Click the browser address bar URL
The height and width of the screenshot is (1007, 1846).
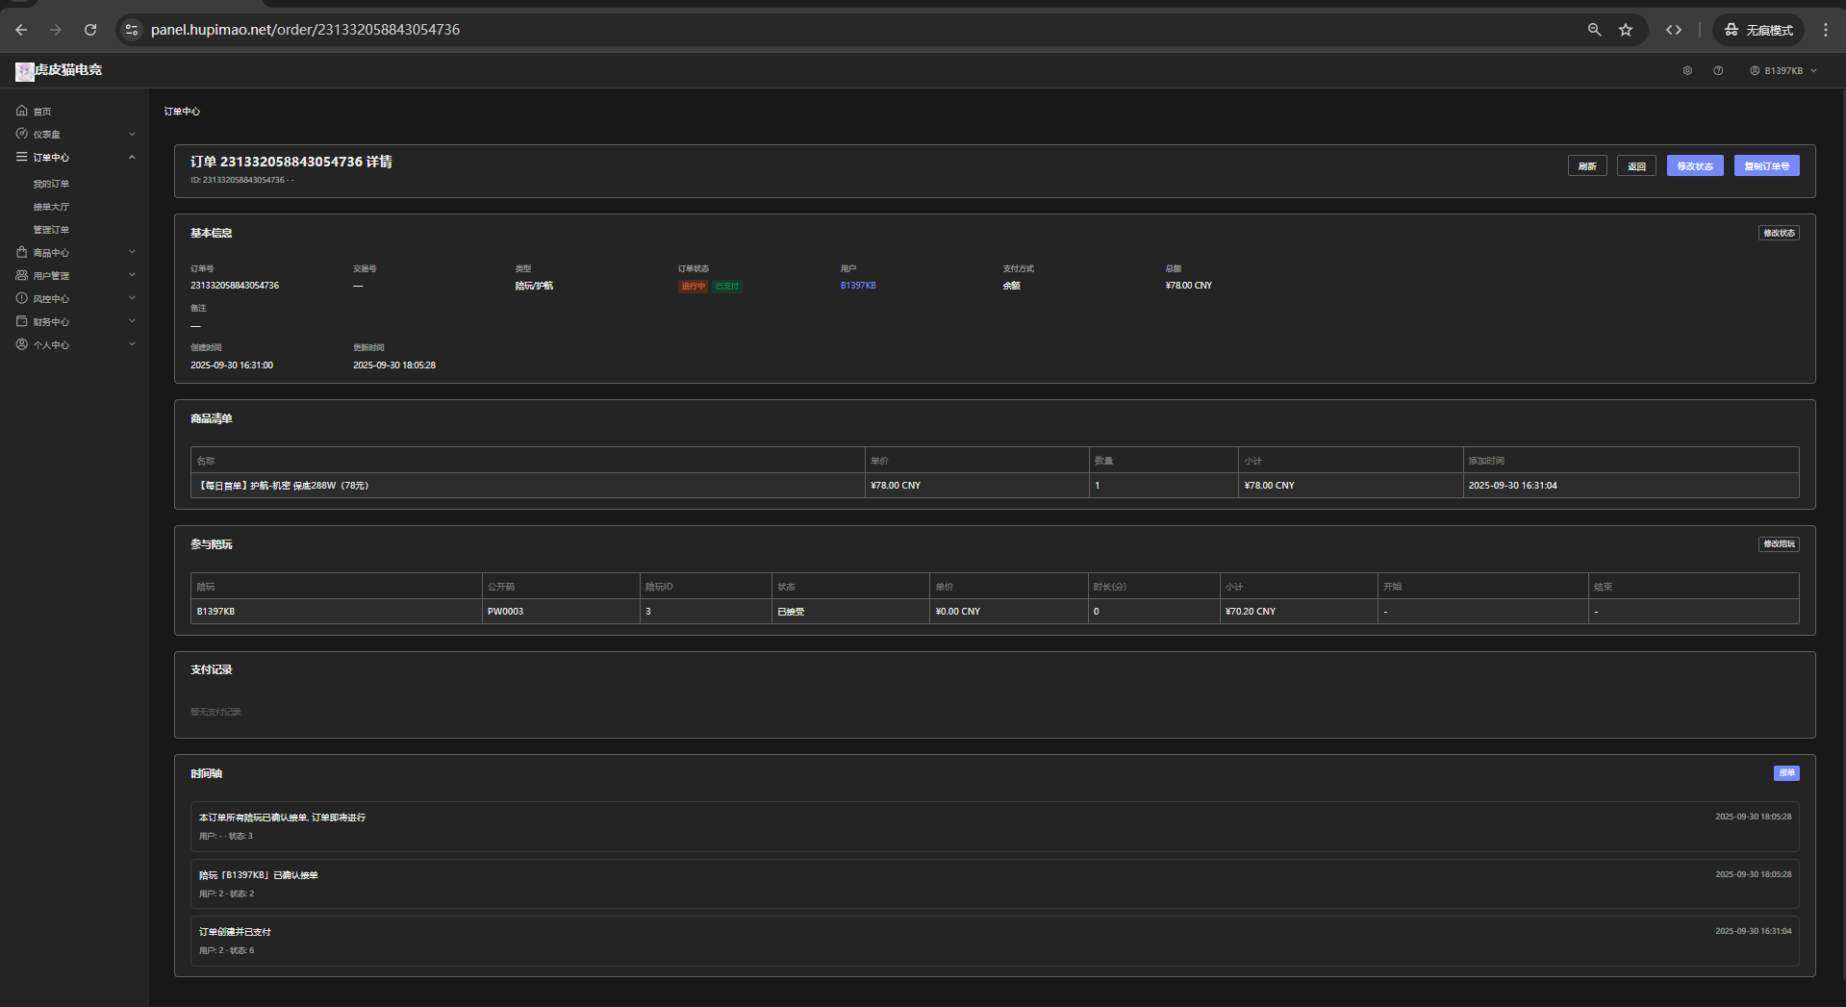305,30
